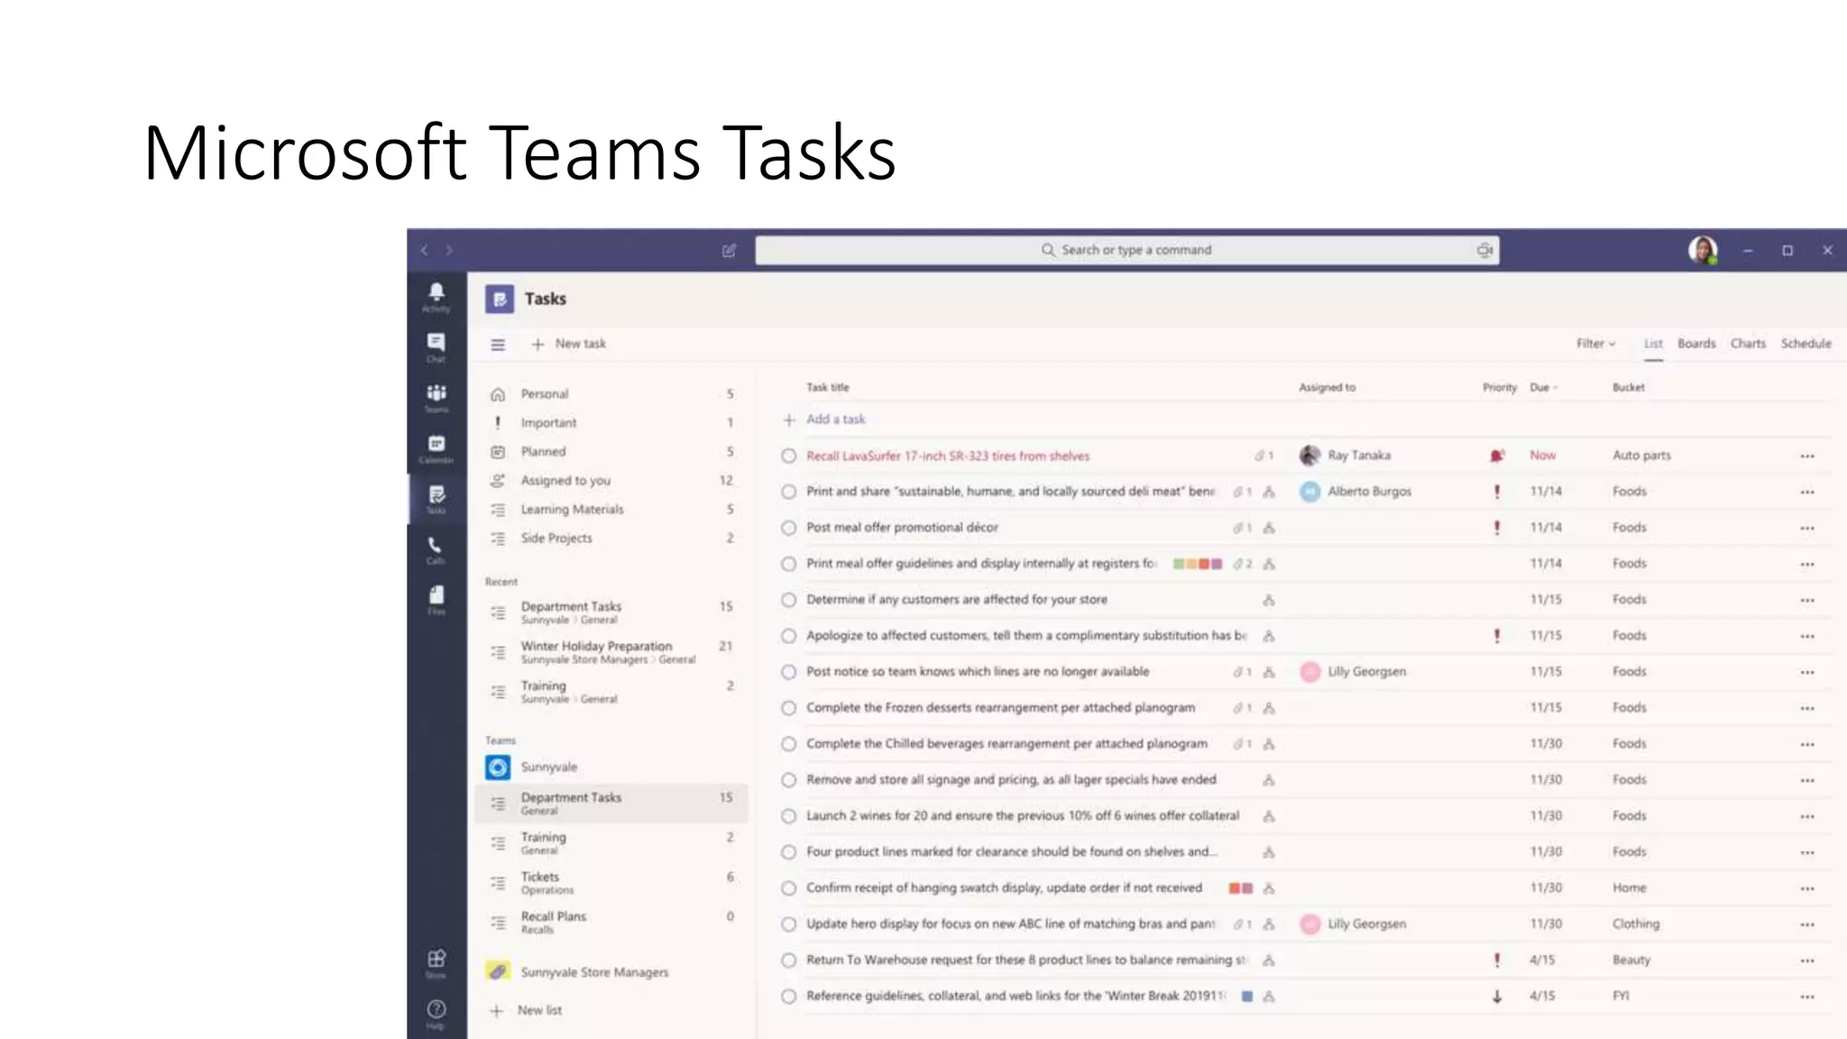The width and height of the screenshot is (1847, 1039).
Task: Click Alberto Burgos assignee name
Action: pos(1369,492)
